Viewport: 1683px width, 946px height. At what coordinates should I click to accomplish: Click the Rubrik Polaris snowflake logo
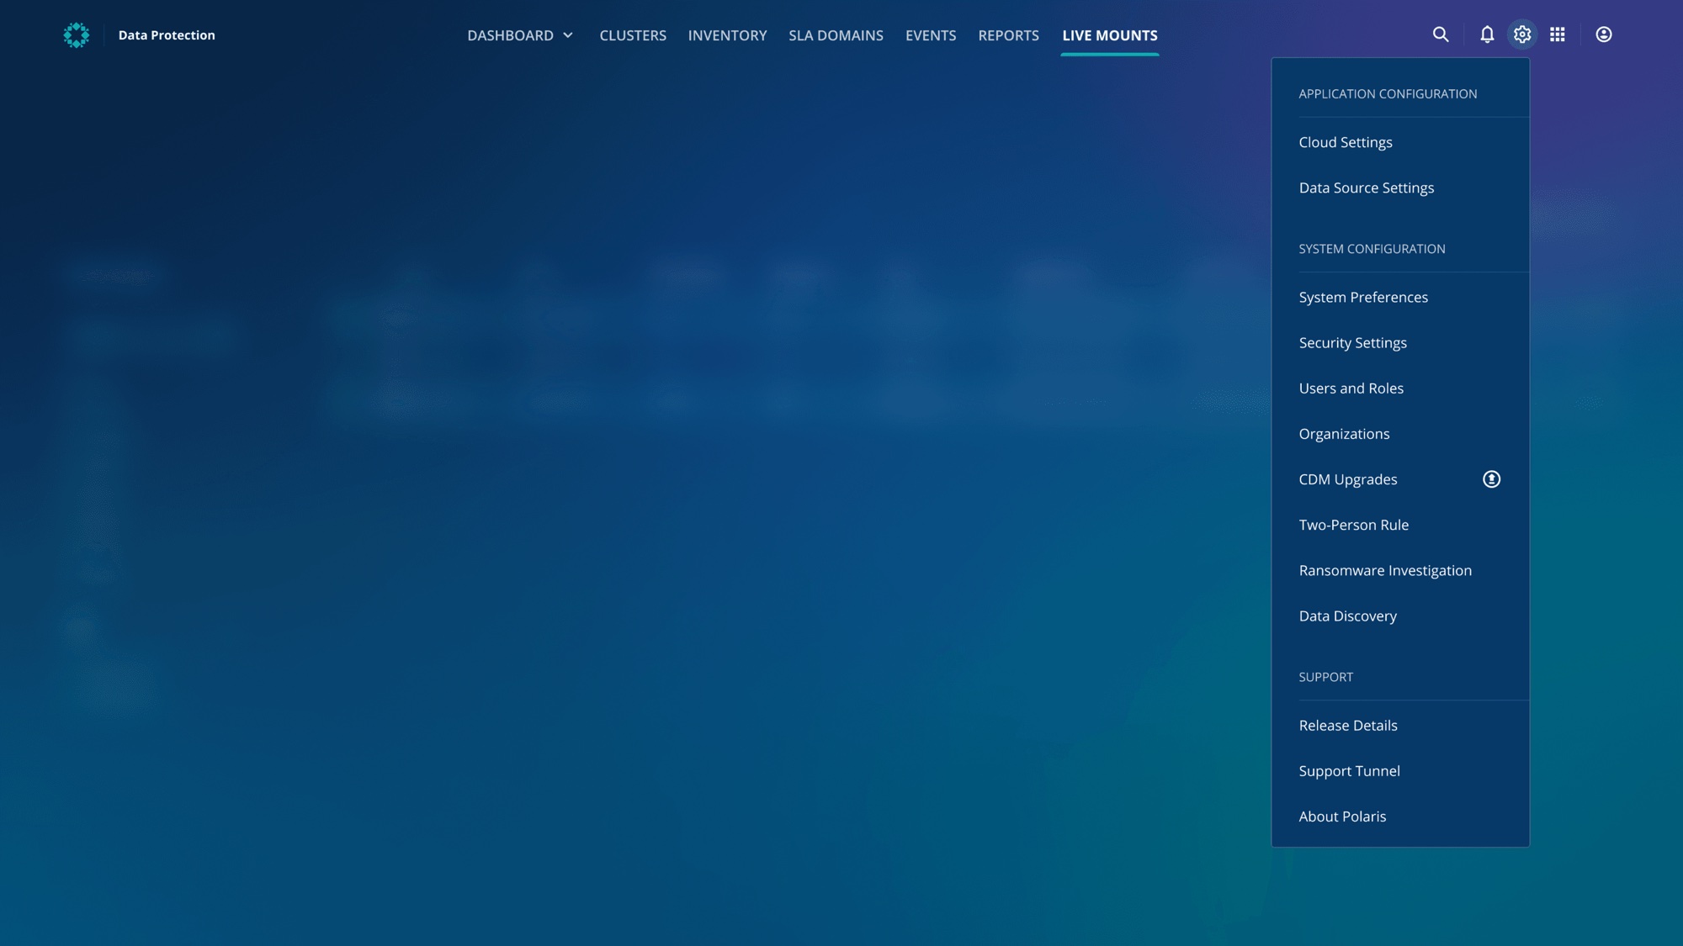point(77,35)
